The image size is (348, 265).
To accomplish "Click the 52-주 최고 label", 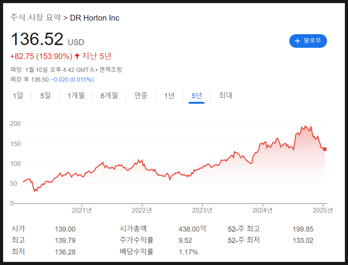I will pos(244,228).
